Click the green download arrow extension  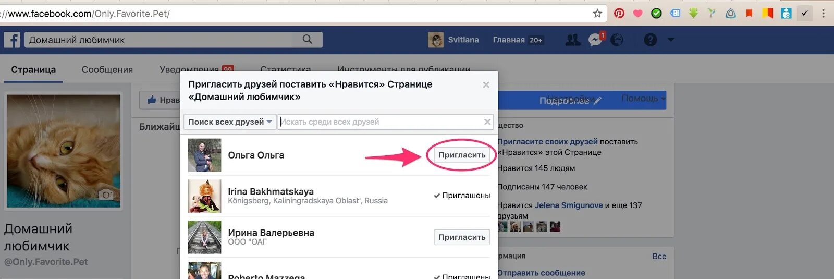pyautogui.click(x=693, y=13)
